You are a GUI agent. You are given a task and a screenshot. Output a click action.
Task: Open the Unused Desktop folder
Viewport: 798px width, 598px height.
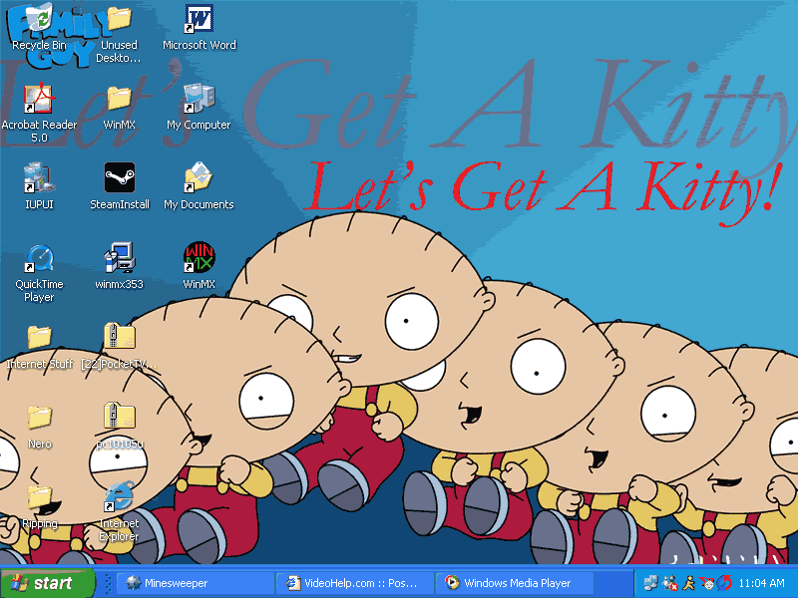[119, 35]
